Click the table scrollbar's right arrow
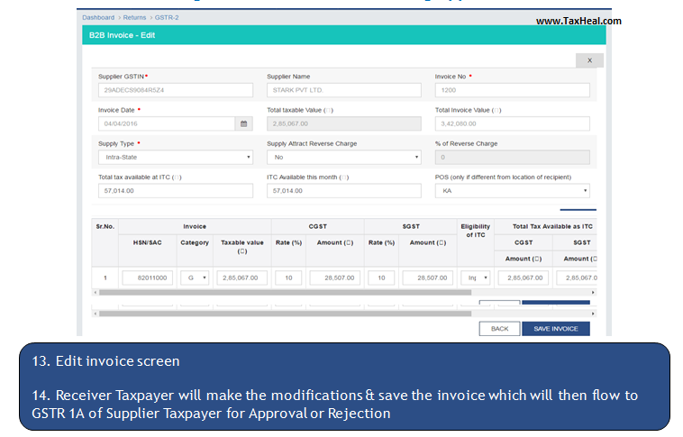 593,292
